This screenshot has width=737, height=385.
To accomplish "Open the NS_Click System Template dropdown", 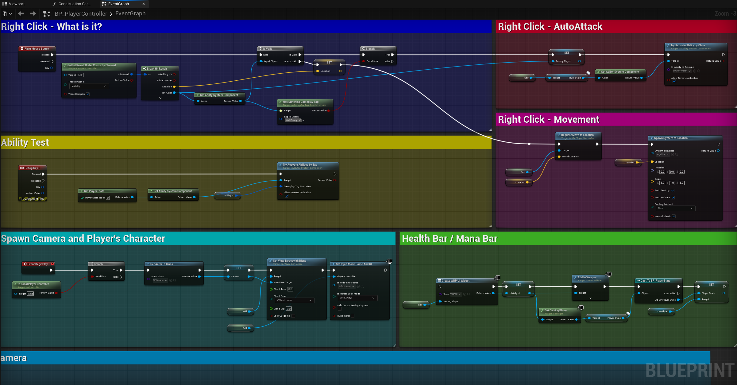I will pos(662,155).
